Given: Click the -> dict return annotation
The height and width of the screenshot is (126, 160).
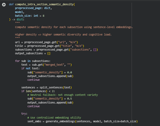Looking at the screenshot, I should [18, 20].
